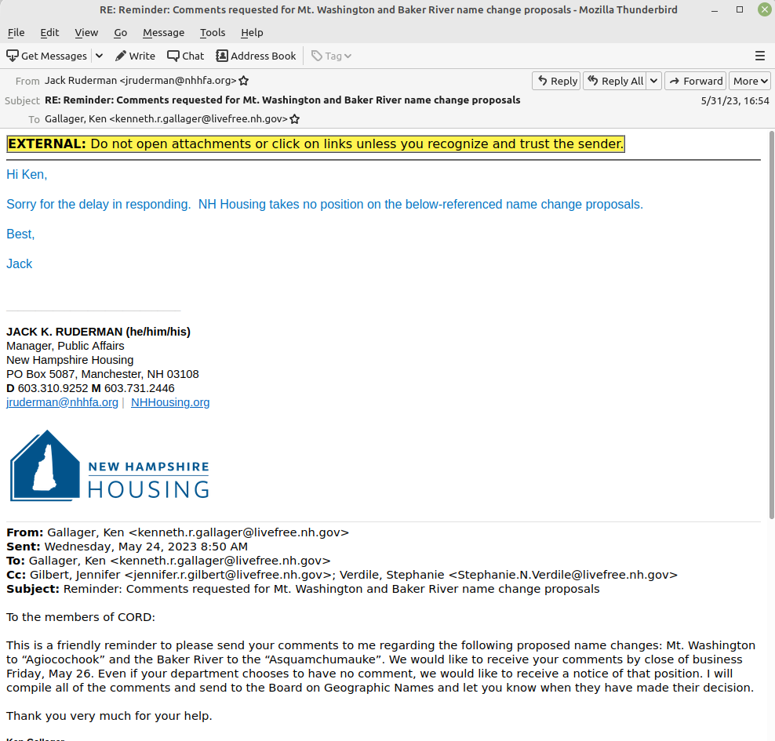Screen dimensions: 775x741
Task: Open the Write new message button
Action: pyautogui.click(x=135, y=56)
